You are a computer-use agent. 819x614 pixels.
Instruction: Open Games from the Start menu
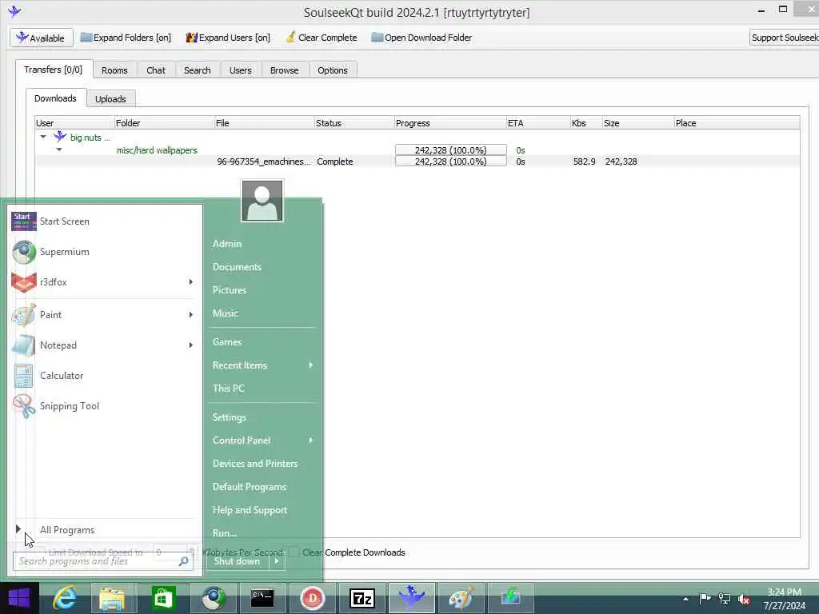(262, 342)
